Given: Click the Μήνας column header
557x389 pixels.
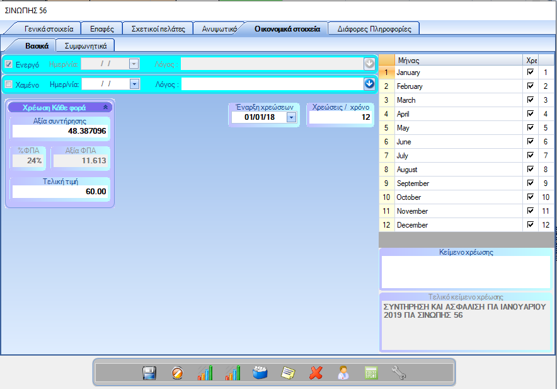Looking at the screenshot, I should coord(458,60).
